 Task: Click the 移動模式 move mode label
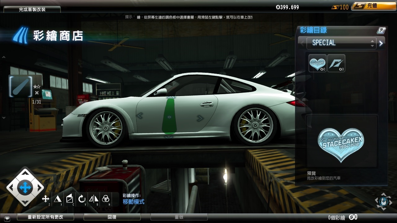click(x=134, y=202)
